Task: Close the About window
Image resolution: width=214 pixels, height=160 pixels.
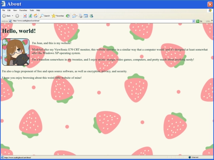Action: (x=210, y=4)
